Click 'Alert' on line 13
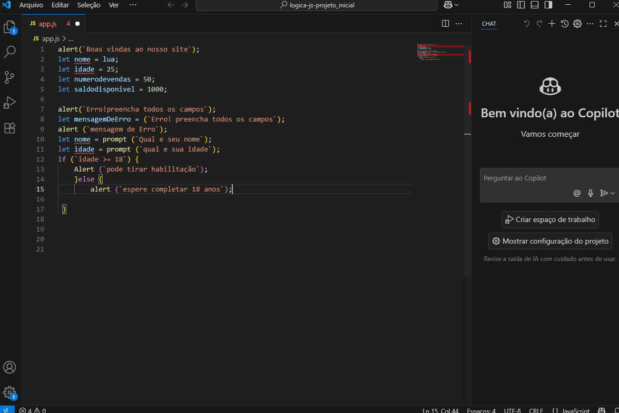The image size is (619, 413). (84, 169)
